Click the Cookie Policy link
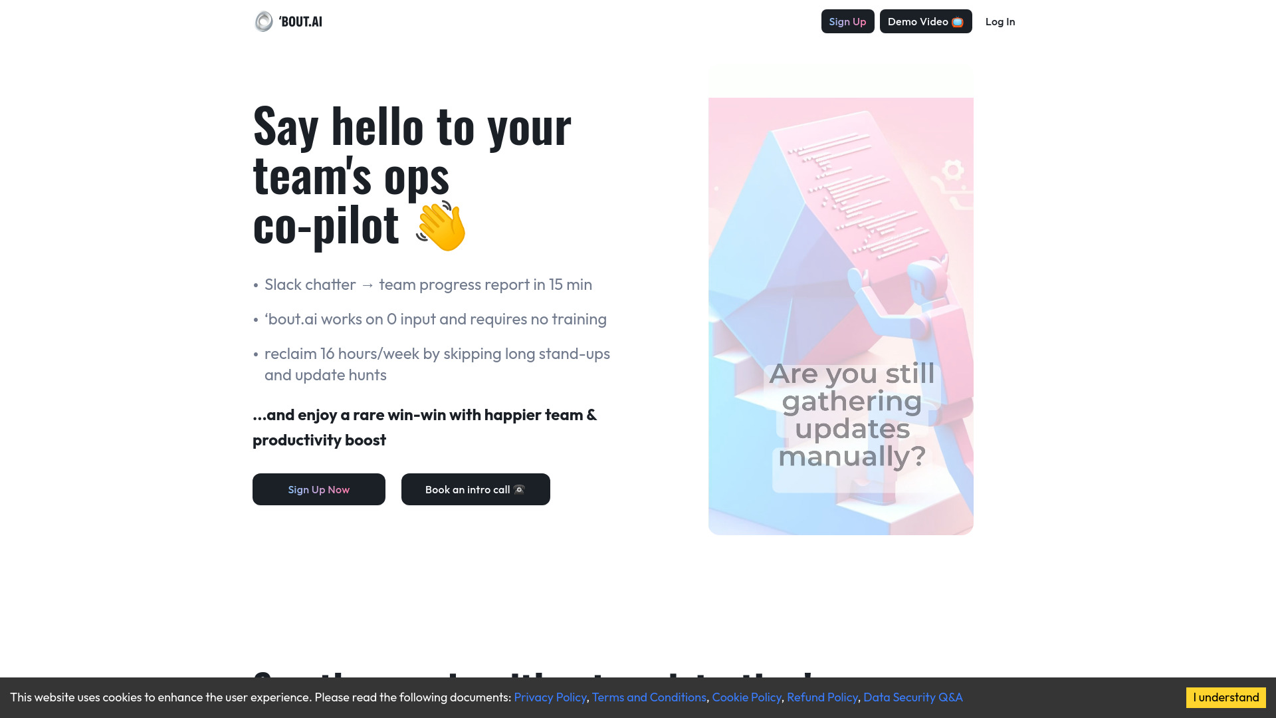Screen dimensions: 1276x718 click(x=747, y=697)
